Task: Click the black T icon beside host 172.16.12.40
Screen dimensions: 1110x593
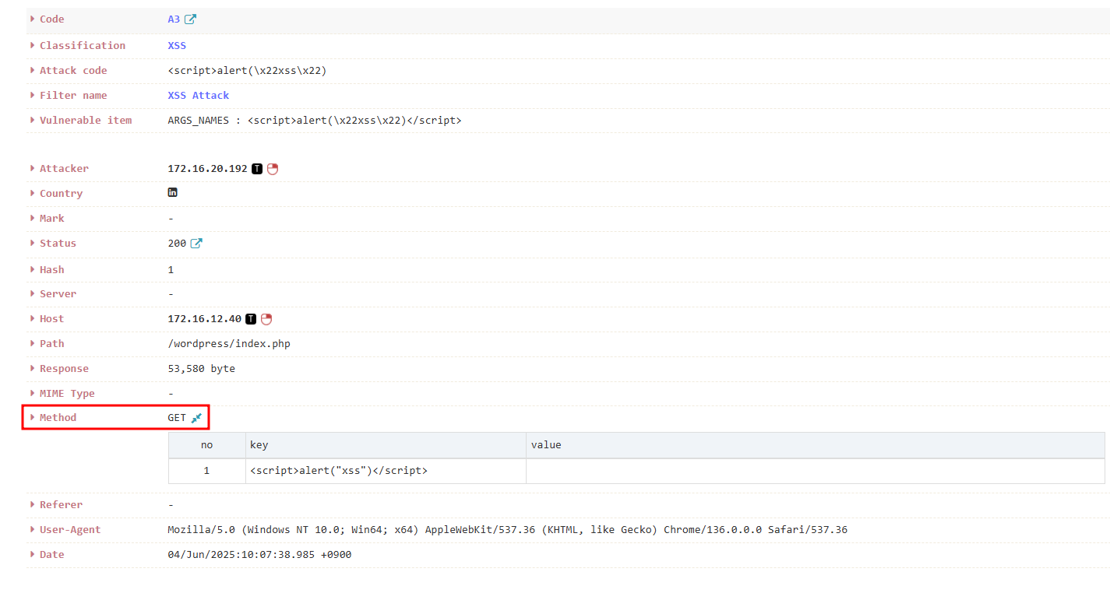Action: click(x=251, y=319)
